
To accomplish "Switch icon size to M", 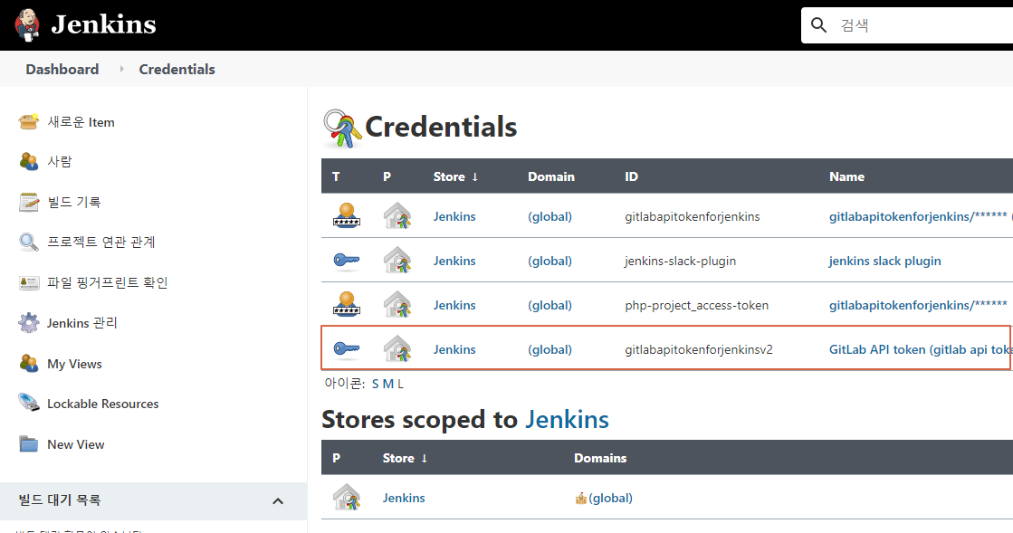I will (387, 384).
